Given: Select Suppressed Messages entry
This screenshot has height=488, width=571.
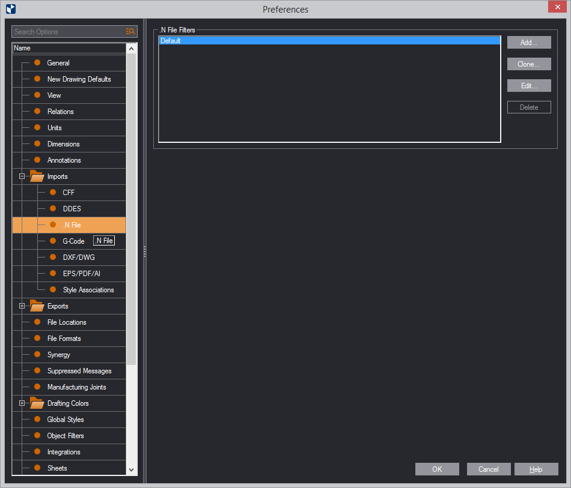Looking at the screenshot, I should point(79,371).
